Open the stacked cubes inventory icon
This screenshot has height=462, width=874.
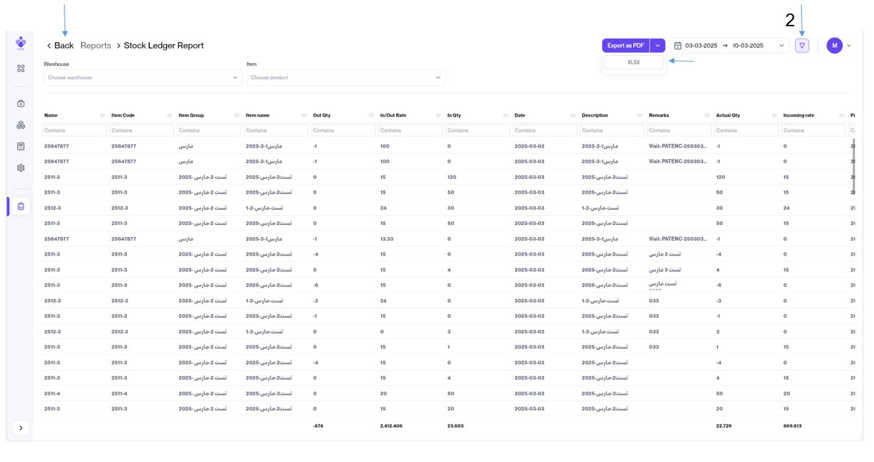[x=21, y=125]
